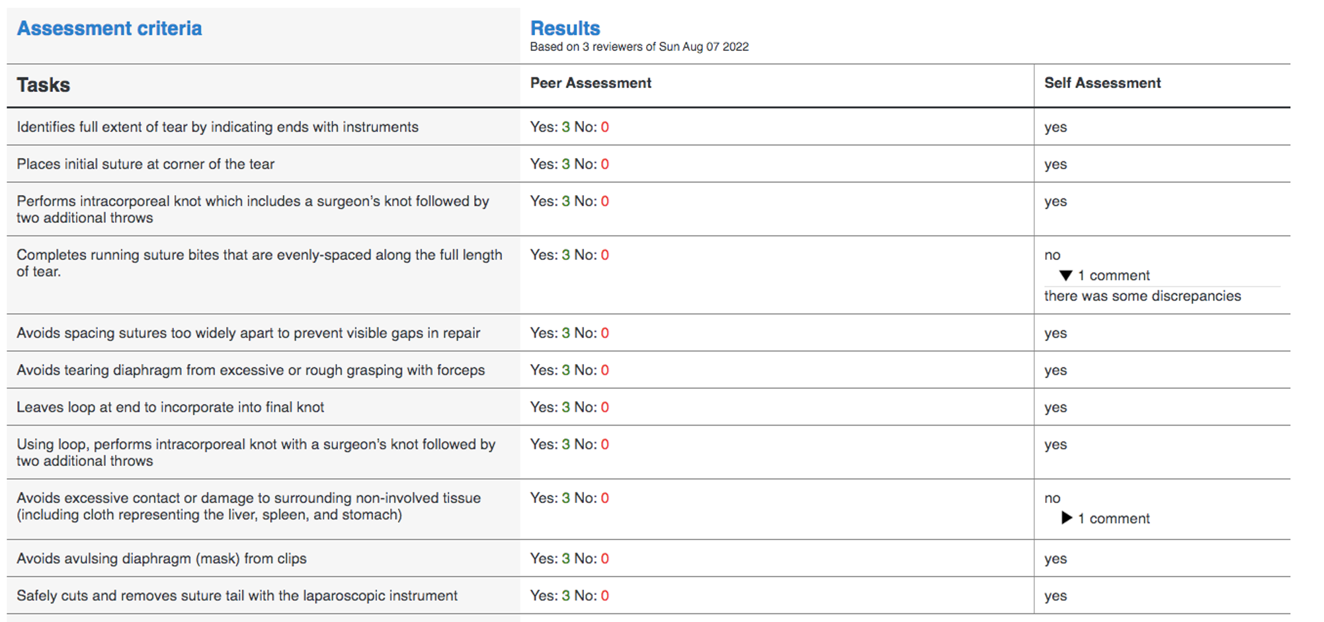Screen dimensions: 1324x622
Task: Click peer result for 'Leaves loop at end' row
Action: [x=569, y=407]
